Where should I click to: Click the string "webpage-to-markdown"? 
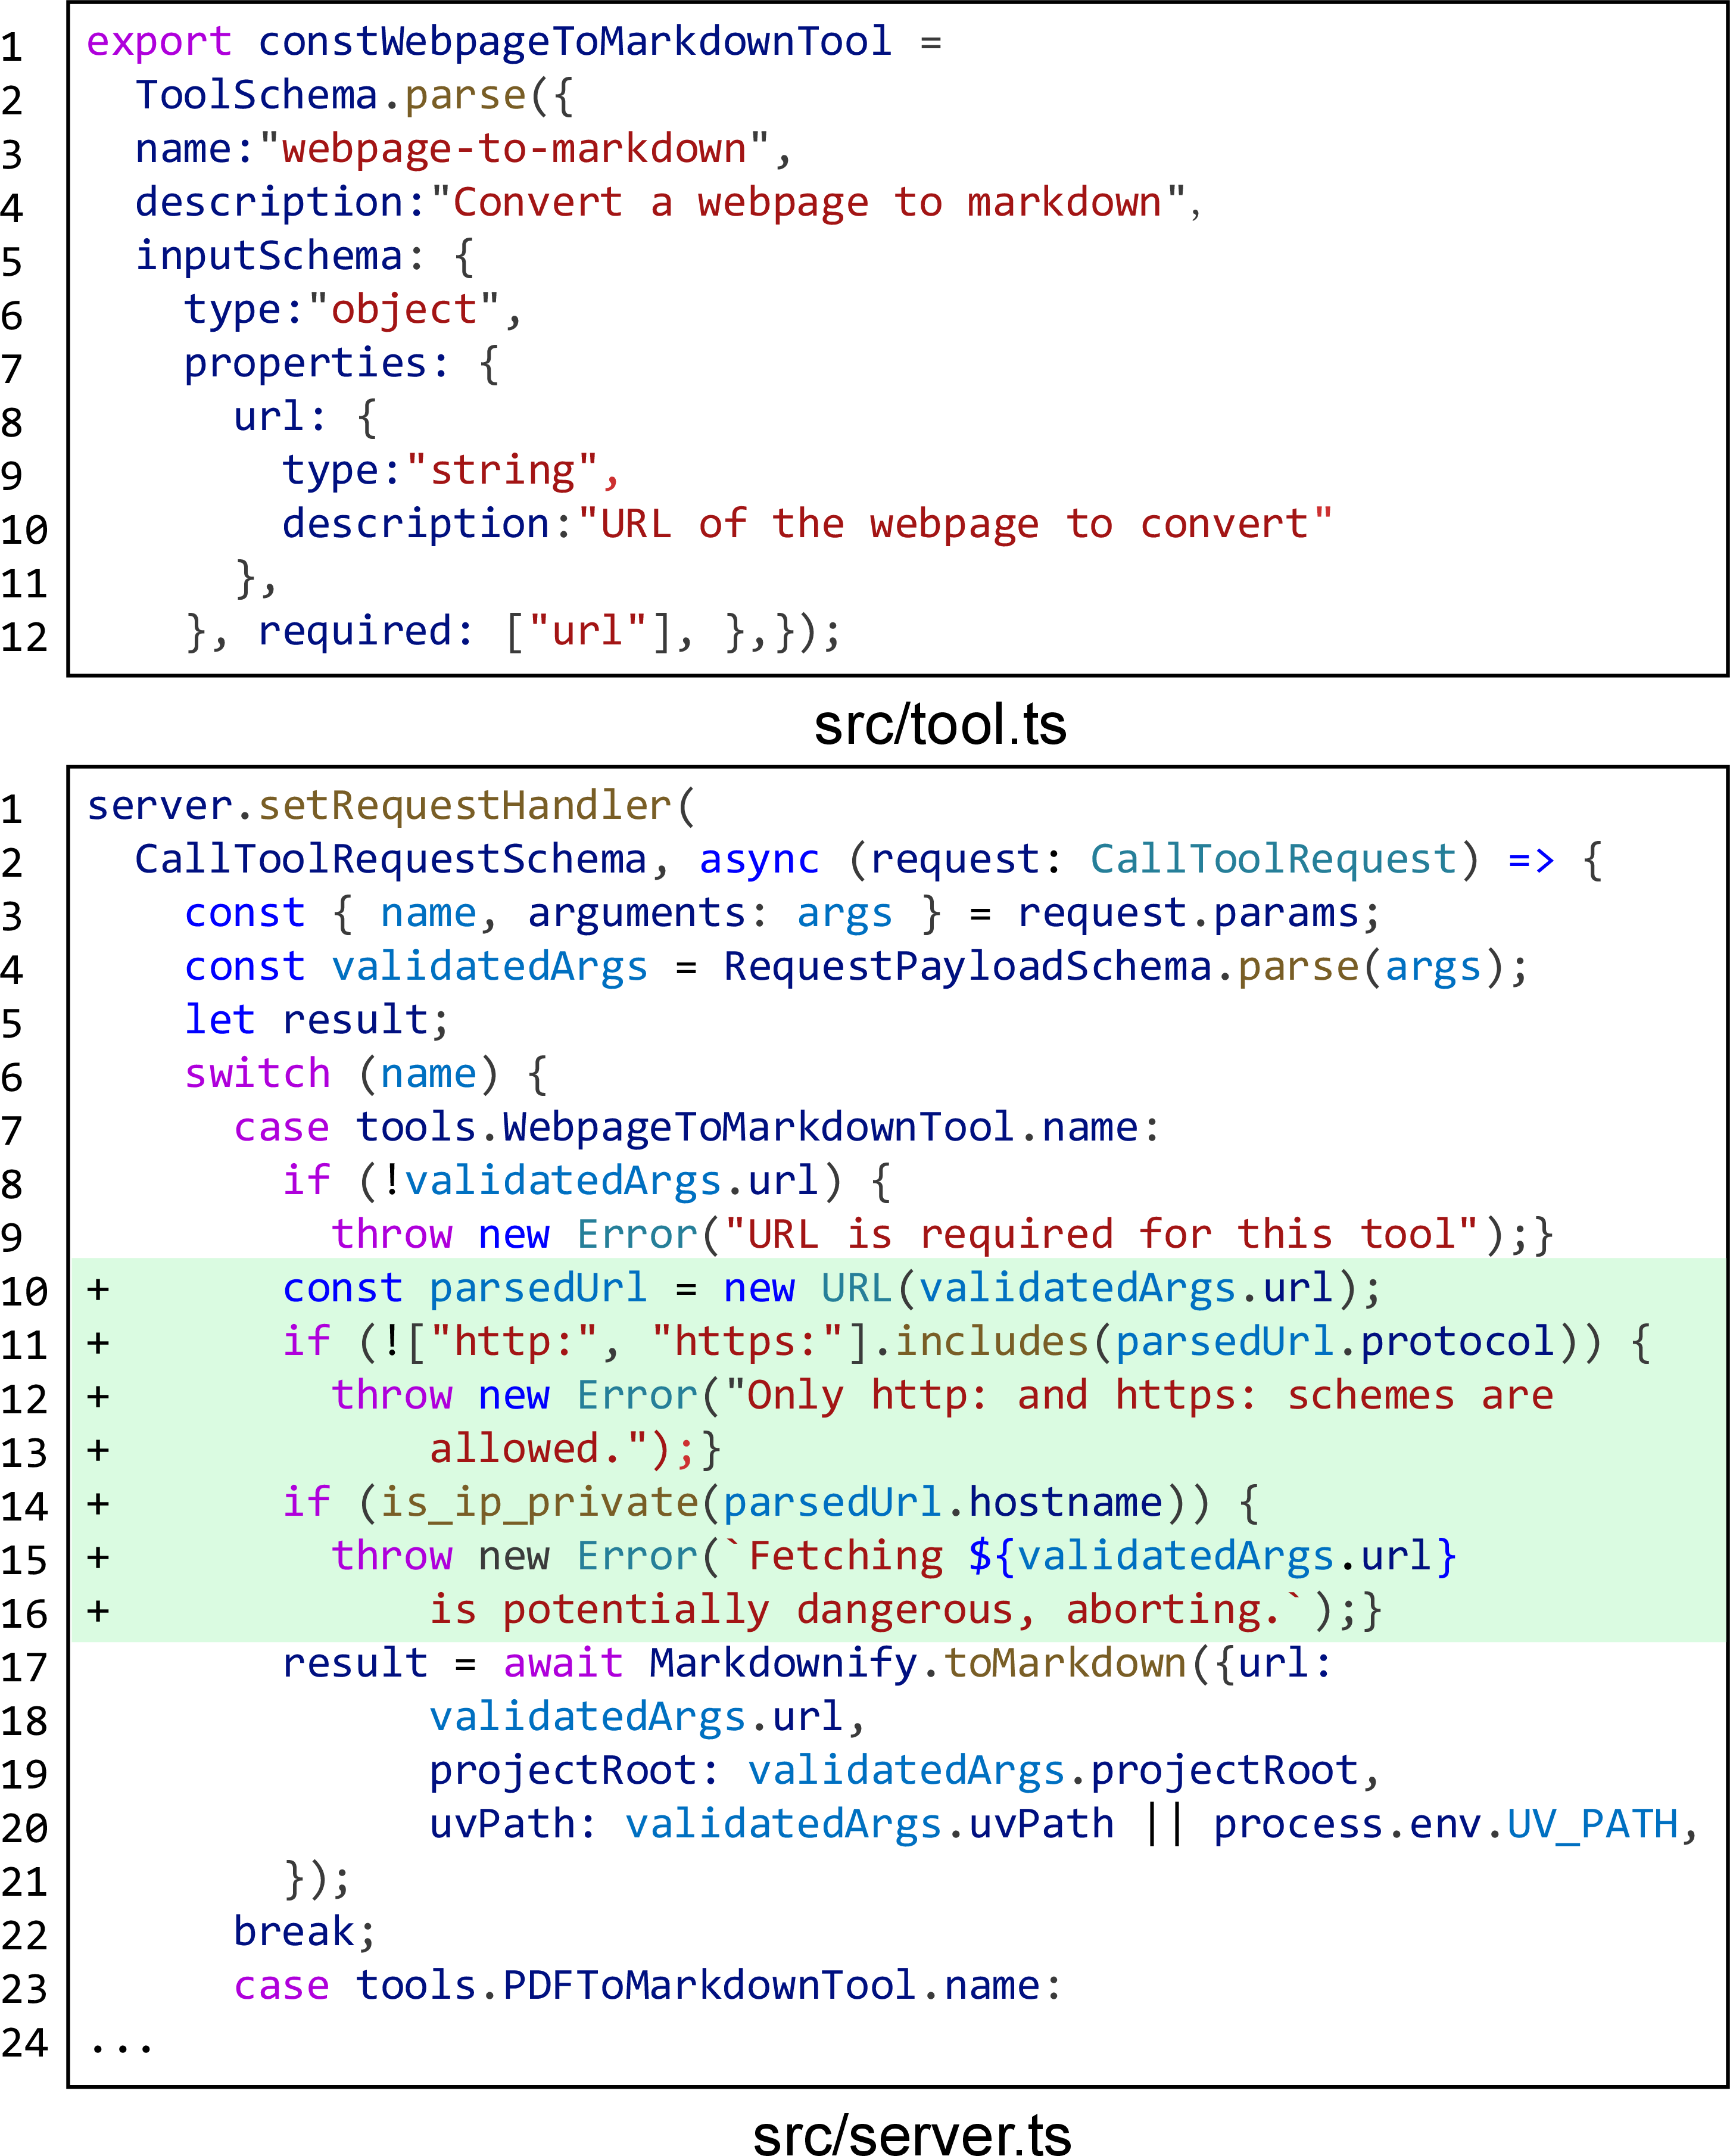click(x=514, y=149)
